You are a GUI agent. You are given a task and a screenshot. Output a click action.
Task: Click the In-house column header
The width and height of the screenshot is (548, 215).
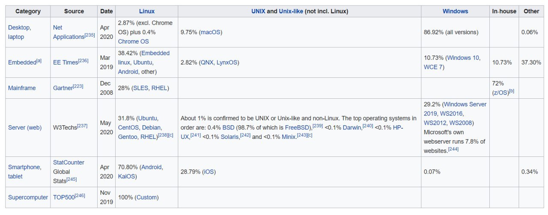point(504,11)
